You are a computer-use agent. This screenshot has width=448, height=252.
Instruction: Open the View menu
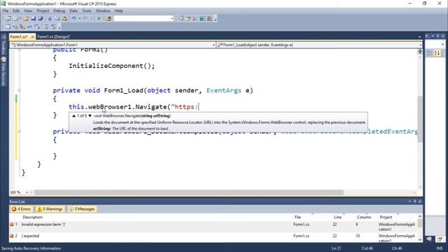click(28, 11)
